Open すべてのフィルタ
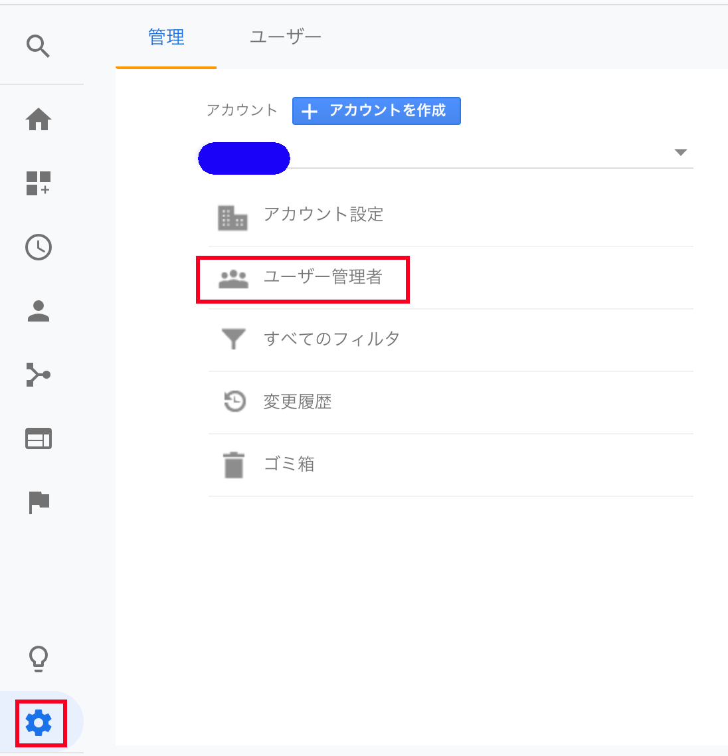This screenshot has height=756, width=728. (331, 339)
